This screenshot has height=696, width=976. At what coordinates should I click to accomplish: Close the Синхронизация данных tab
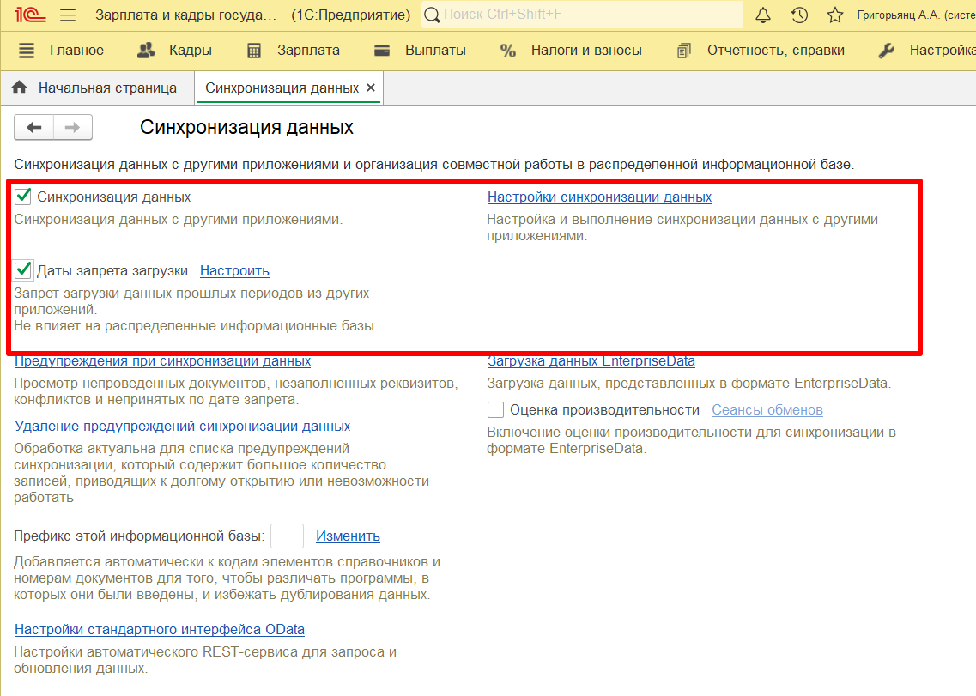(371, 88)
